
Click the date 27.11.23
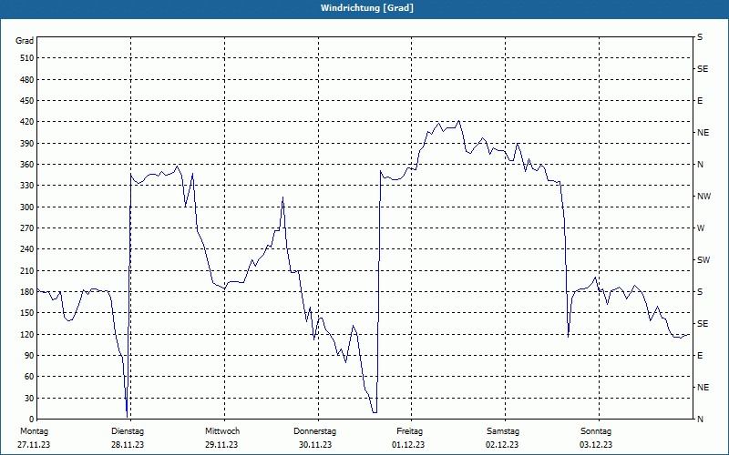point(34,445)
